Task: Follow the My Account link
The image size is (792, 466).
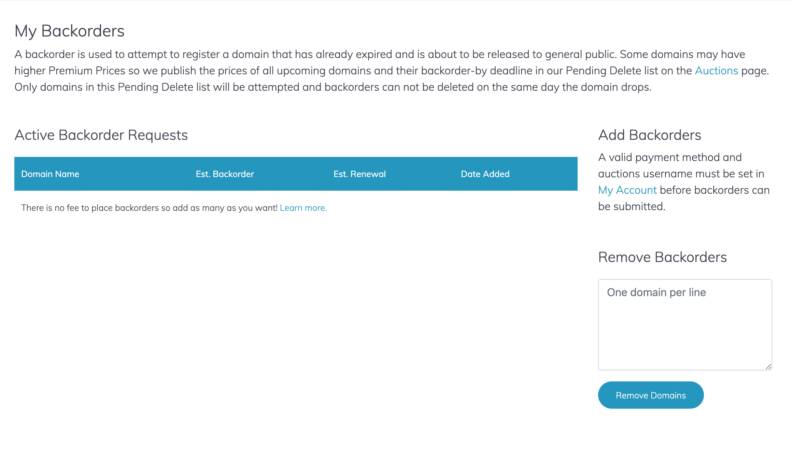Action: (x=627, y=190)
